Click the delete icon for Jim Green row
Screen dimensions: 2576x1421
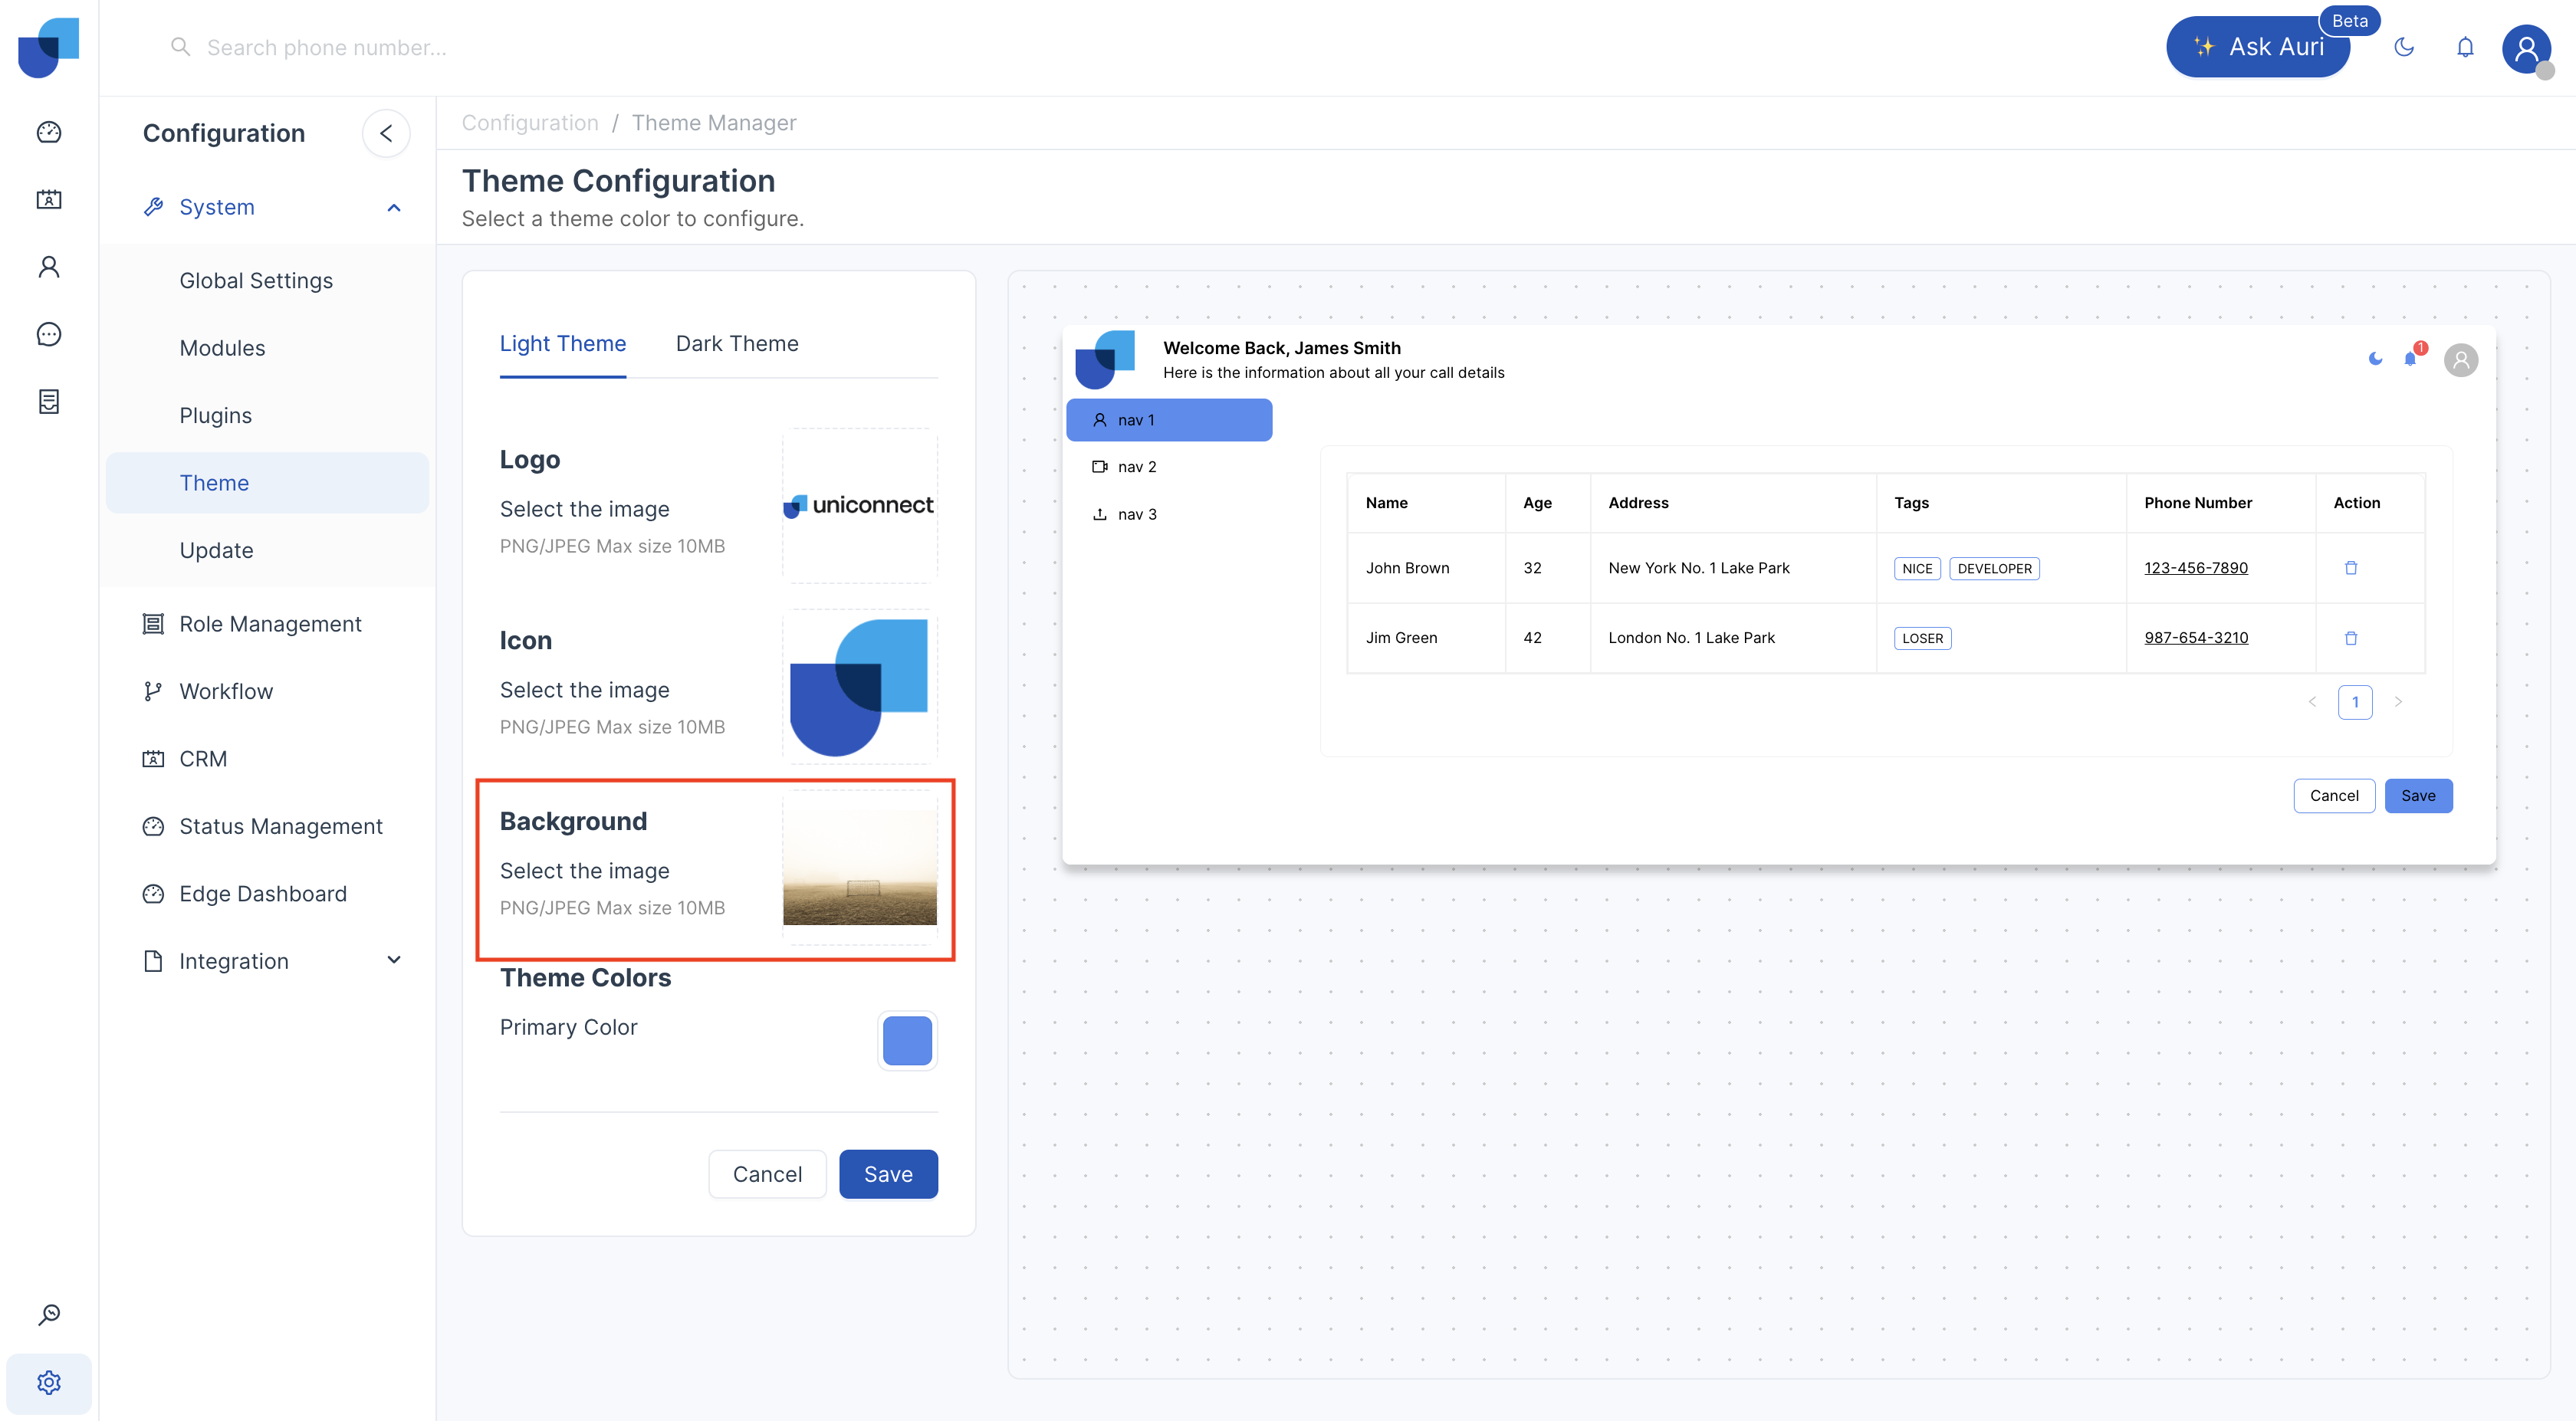coord(2351,638)
